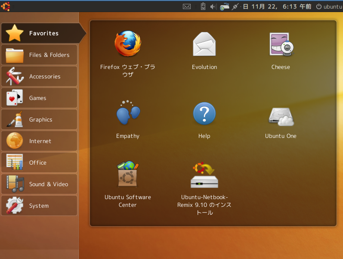The image size is (343, 259).
Task: Open the Evolution mail envelope icon
Action: click(204, 44)
